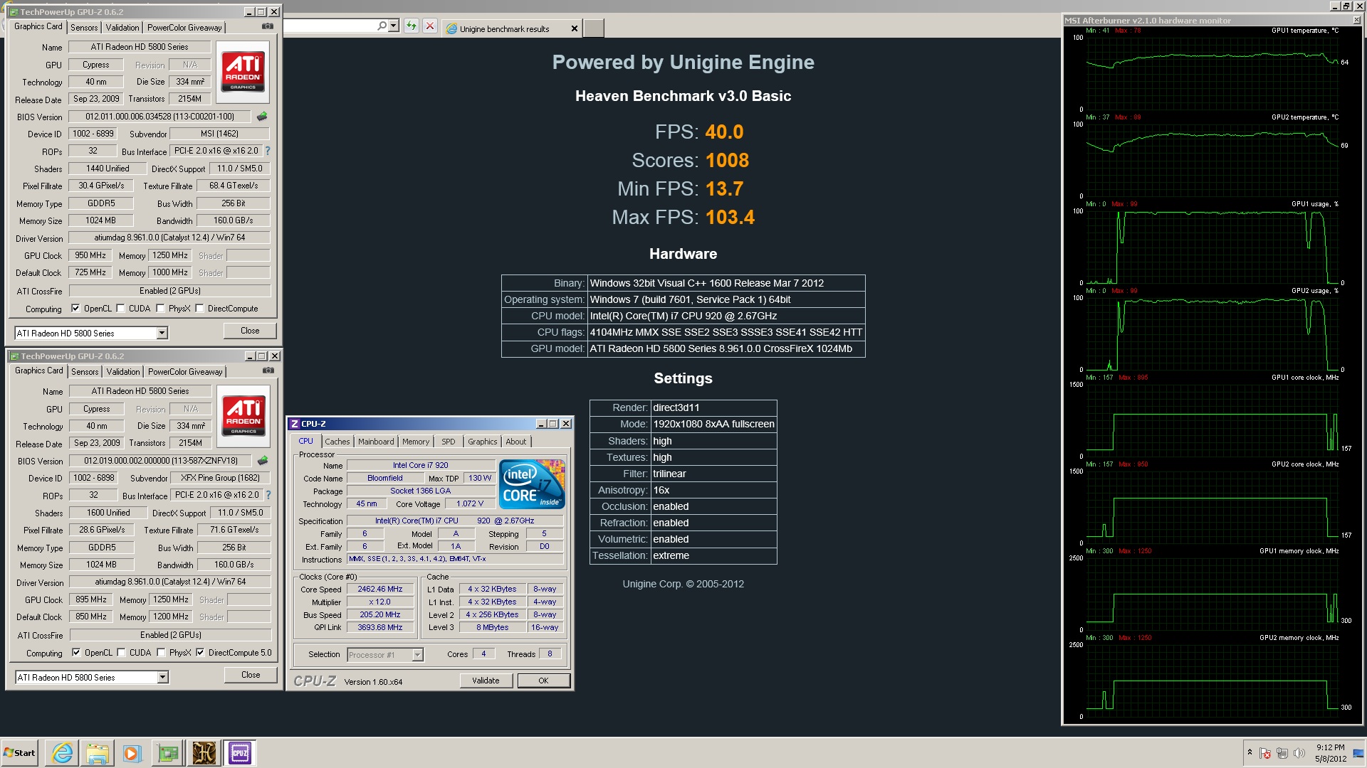Click camera screenshot icon in bottom GPU-Z window
The width and height of the screenshot is (1367, 768).
click(x=268, y=370)
